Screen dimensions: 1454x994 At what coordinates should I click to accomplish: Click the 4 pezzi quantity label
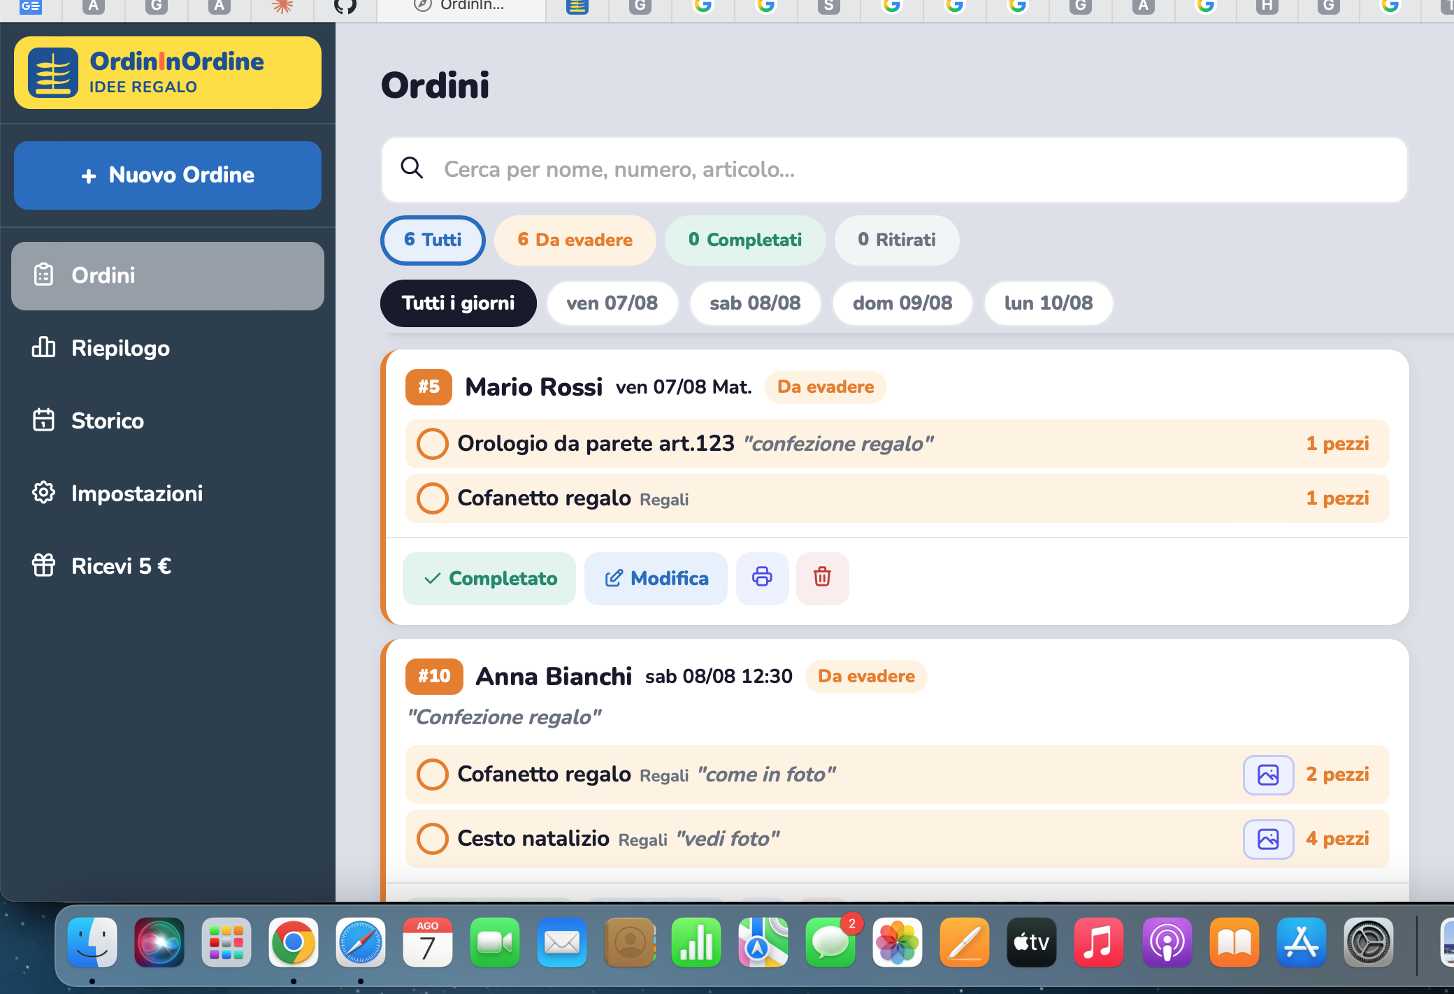coord(1337,839)
